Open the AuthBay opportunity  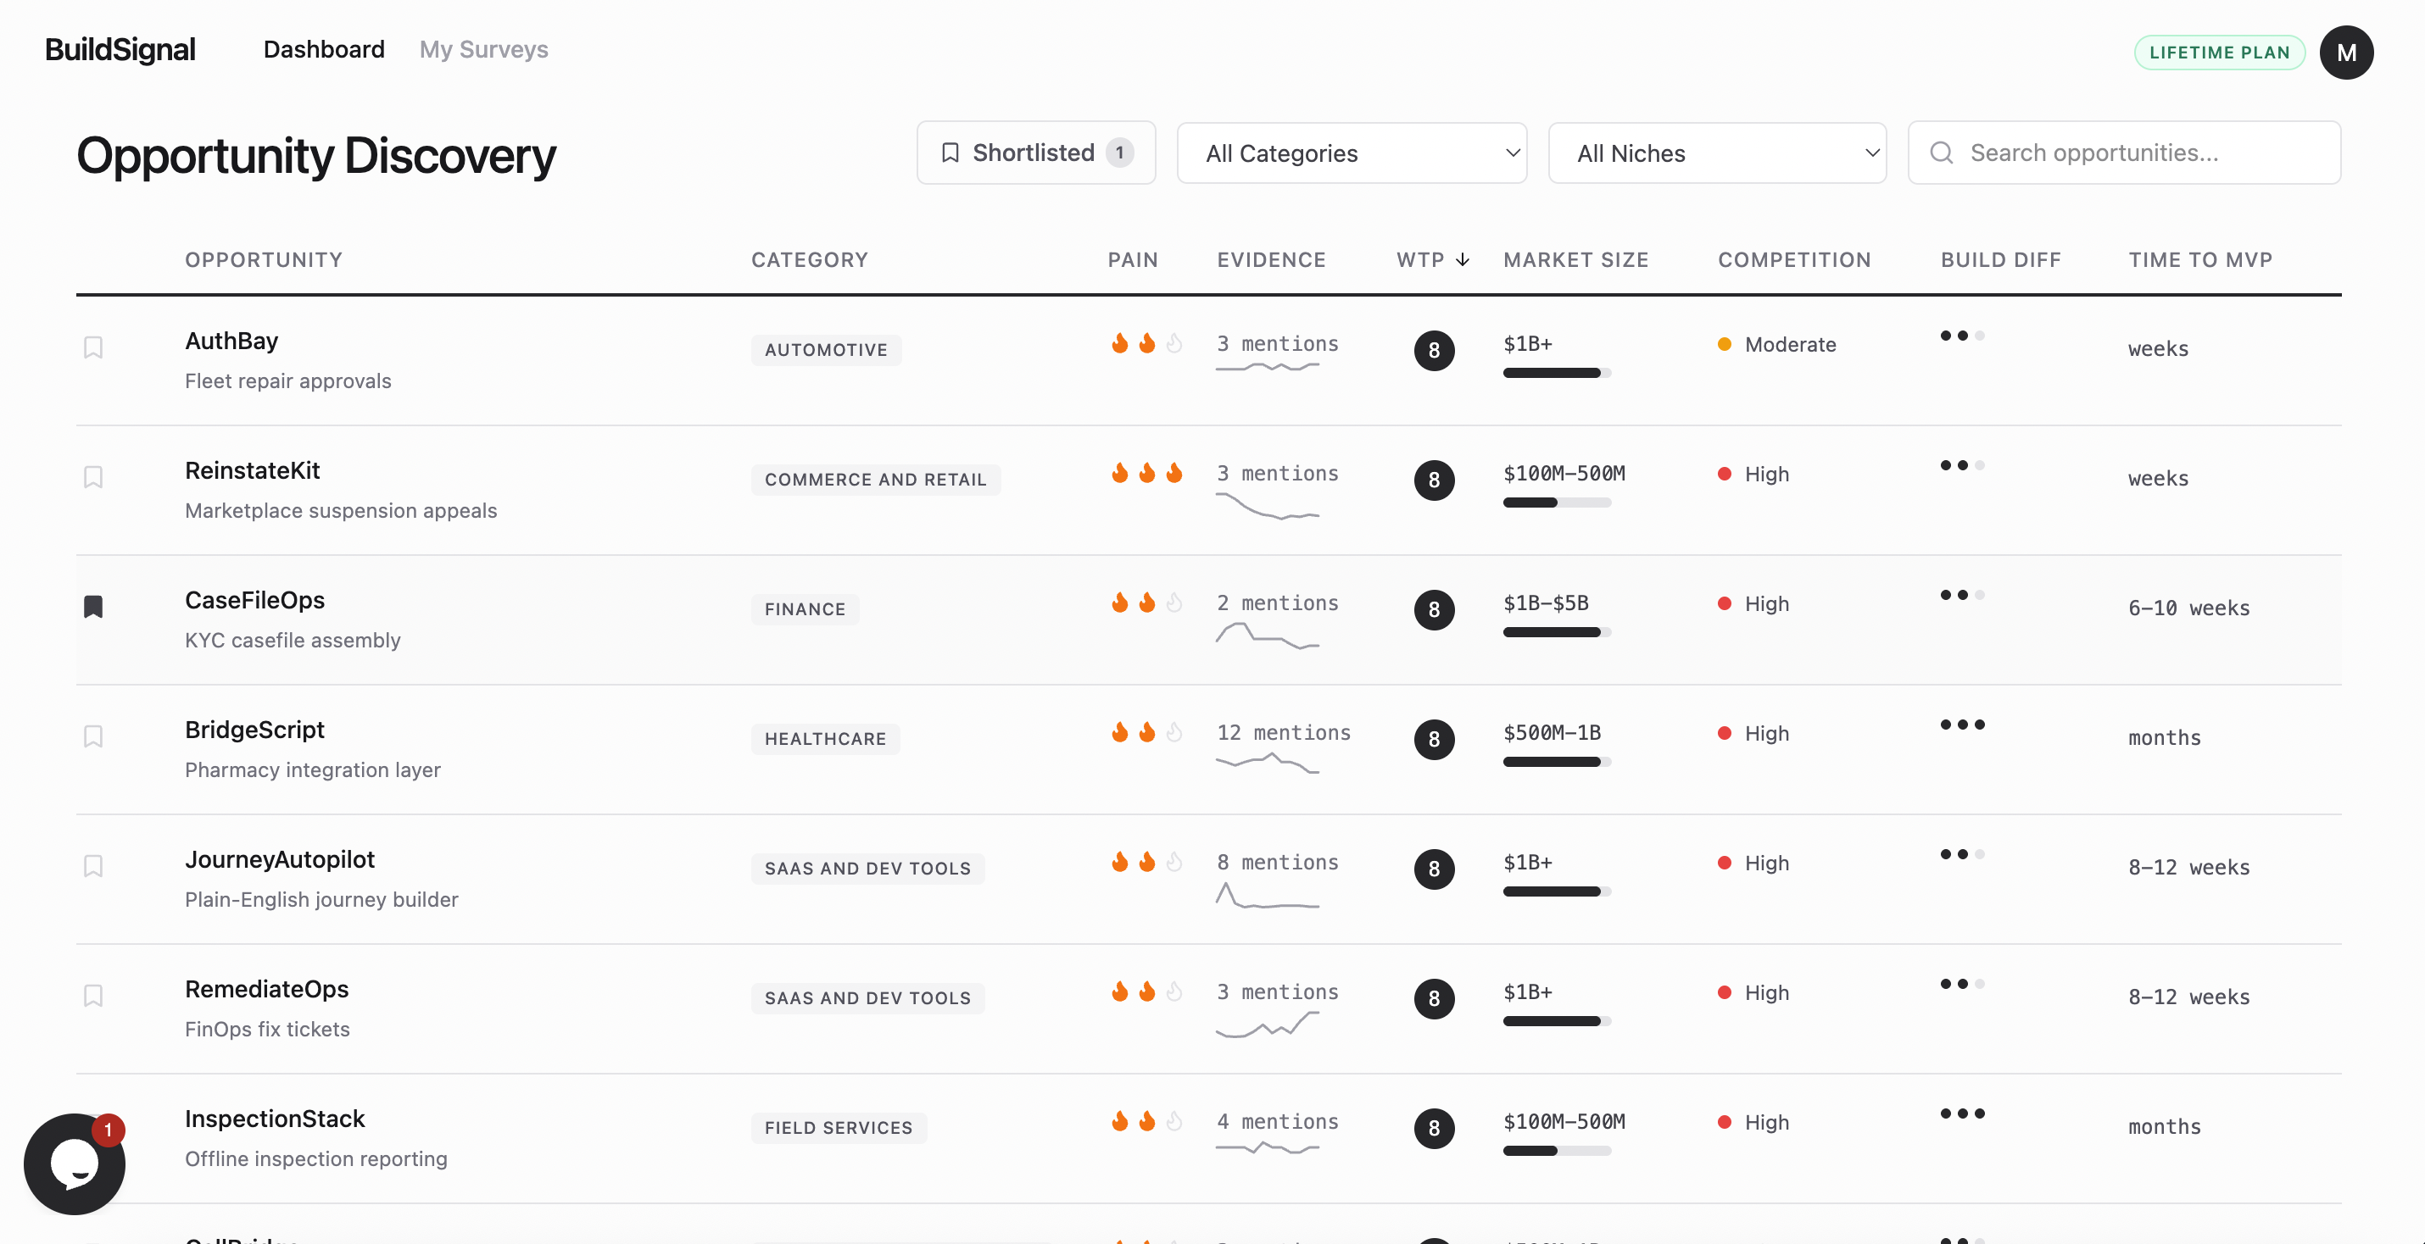(x=231, y=341)
